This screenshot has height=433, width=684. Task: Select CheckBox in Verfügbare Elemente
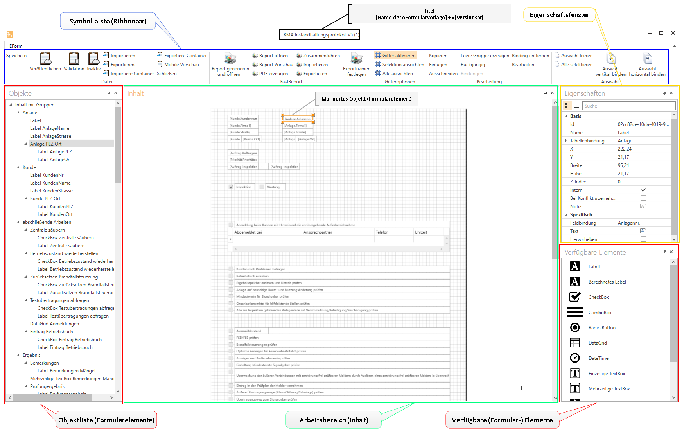pyautogui.click(x=598, y=297)
